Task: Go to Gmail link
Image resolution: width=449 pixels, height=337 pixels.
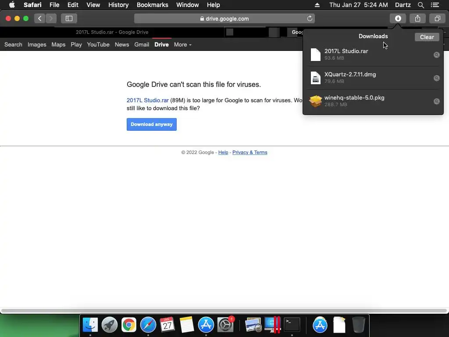Action: (142, 45)
